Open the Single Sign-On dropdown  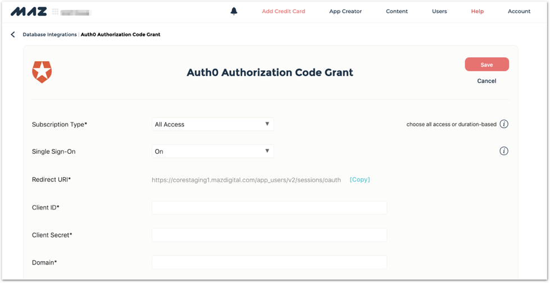pos(212,152)
